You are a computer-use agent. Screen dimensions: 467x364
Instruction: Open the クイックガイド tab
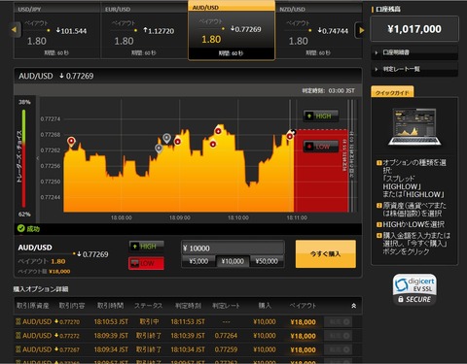pos(392,92)
